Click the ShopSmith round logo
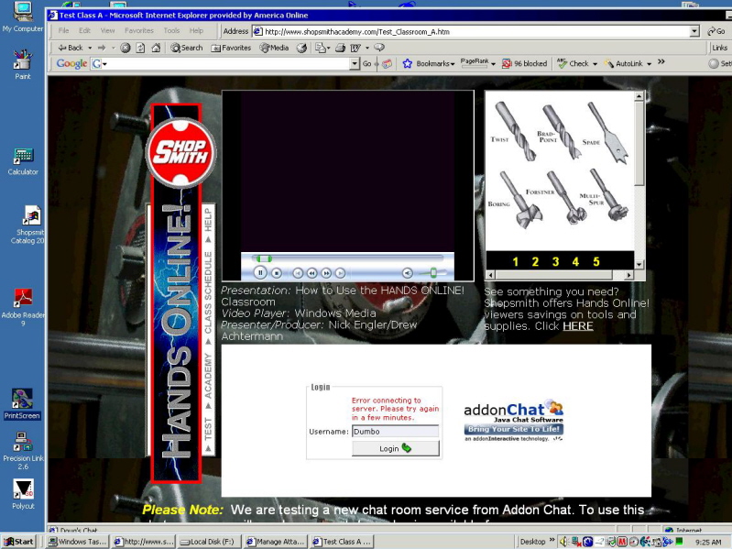This screenshot has height=549, width=732. [x=180, y=153]
